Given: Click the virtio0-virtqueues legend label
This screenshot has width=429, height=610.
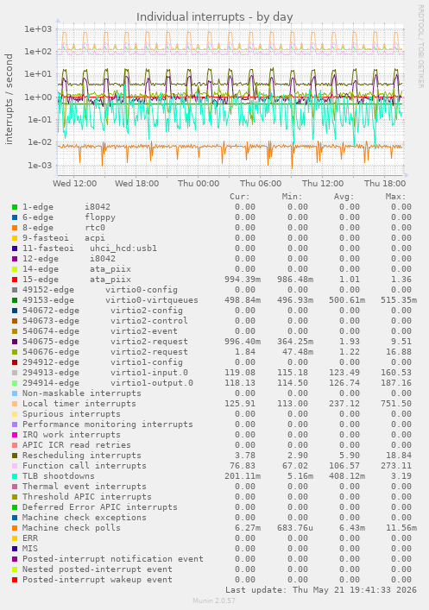Looking at the screenshot, I should click(x=152, y=300).
